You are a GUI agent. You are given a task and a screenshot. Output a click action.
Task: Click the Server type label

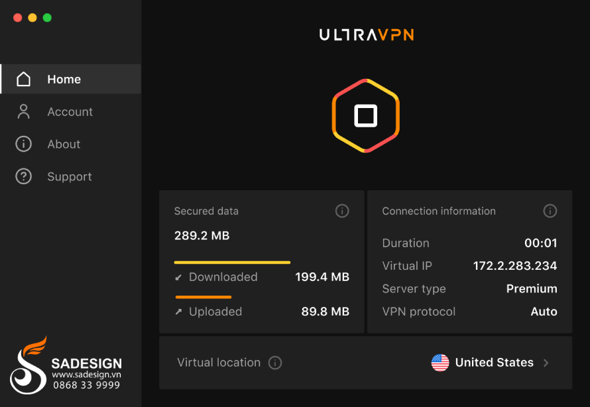414,289
